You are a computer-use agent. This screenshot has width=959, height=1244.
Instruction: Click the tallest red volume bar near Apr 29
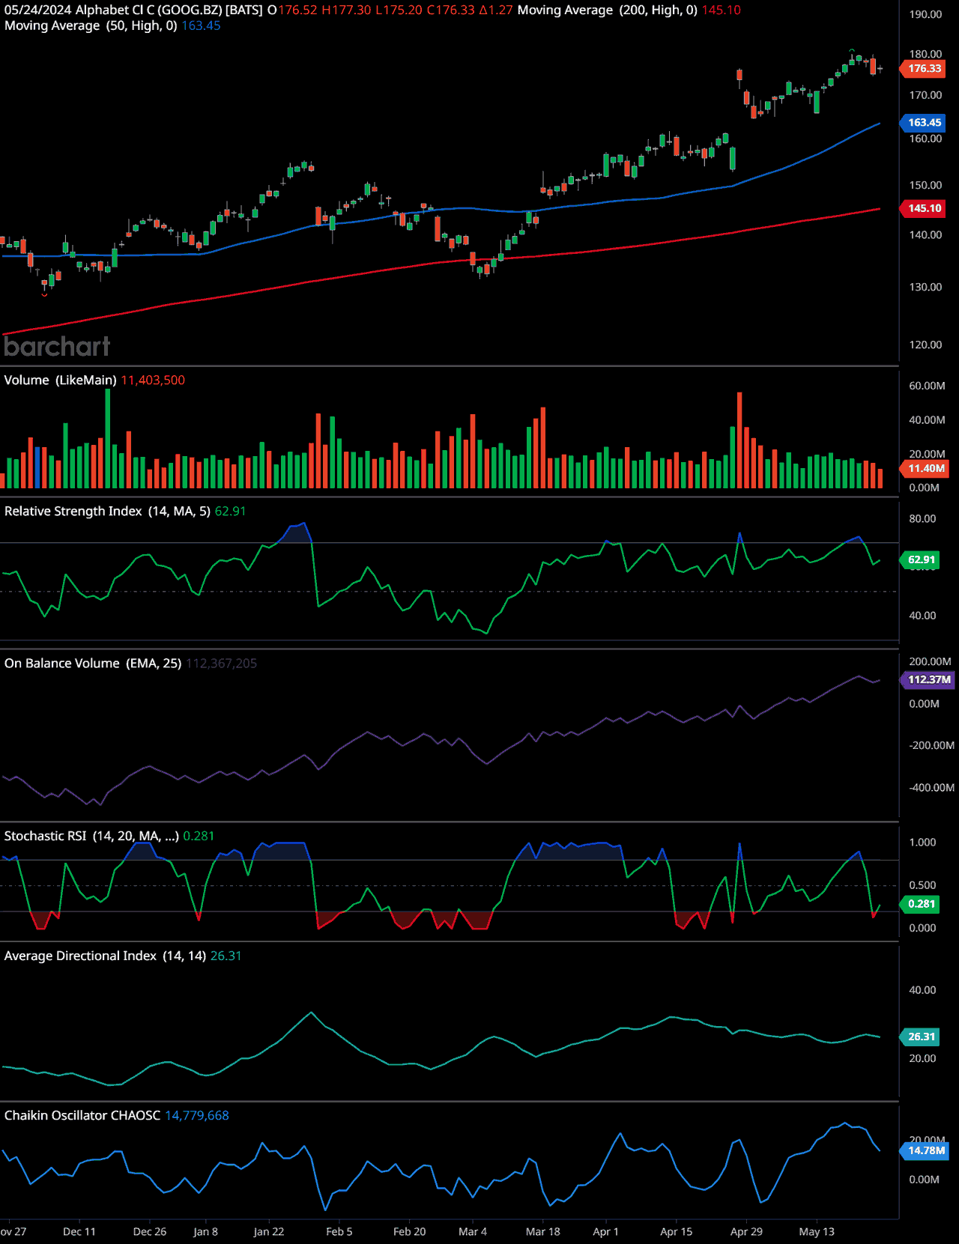[x=739, y=440]
